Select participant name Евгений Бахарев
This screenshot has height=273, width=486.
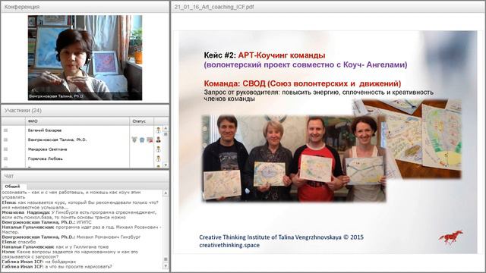(x=45, y=130)
